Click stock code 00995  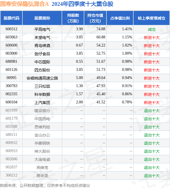point(11,78)
